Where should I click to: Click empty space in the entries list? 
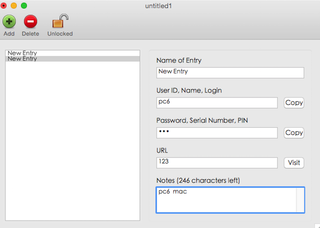tap(72, 144)
